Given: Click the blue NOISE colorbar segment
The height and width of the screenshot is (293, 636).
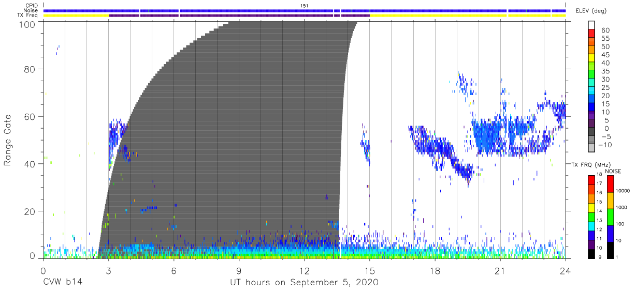Looking at the screenshot, I should (x=610, y=234).
